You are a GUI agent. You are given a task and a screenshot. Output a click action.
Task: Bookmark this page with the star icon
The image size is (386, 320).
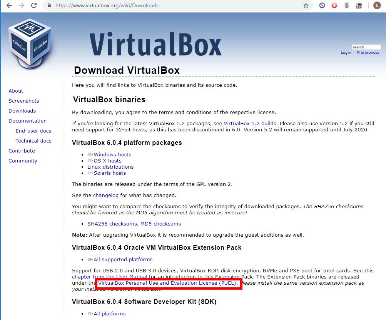(306, 5)
